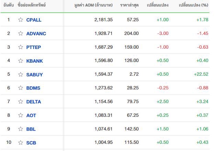Sort by อันดับ column header

click(9, 5)
